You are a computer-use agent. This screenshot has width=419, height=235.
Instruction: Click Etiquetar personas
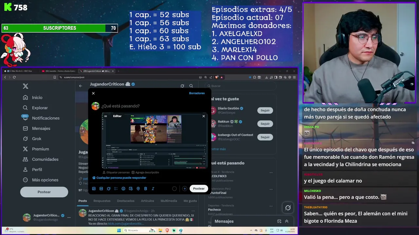[x=116, y=172]
